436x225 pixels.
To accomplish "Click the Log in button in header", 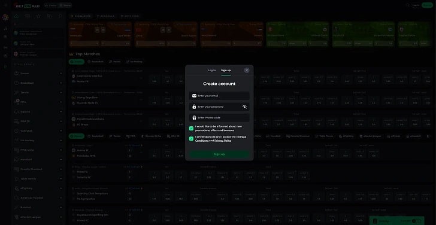I will (x=416, y=5).
